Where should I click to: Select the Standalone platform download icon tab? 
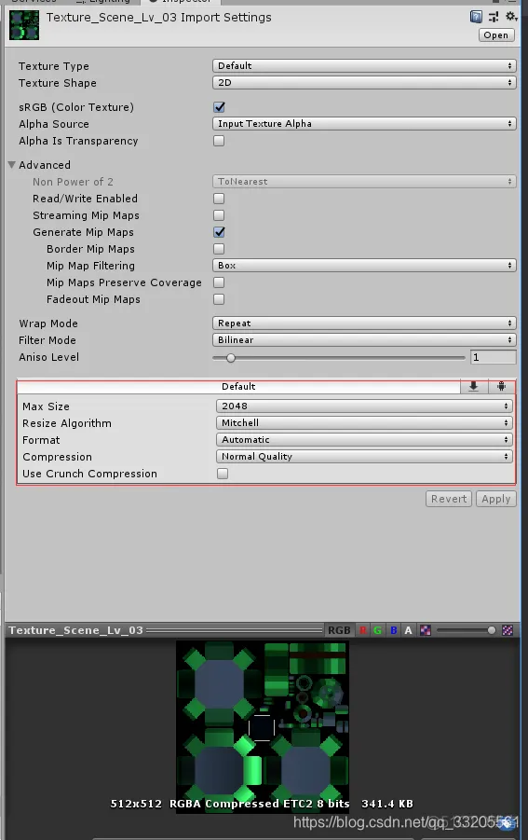point(473,386)
